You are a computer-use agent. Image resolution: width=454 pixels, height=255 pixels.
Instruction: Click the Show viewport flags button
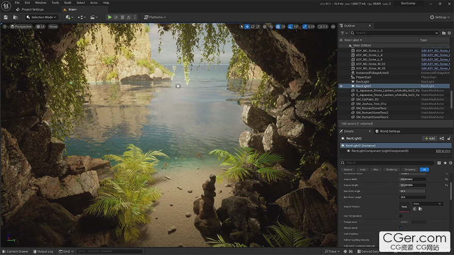tap(53, 27)
